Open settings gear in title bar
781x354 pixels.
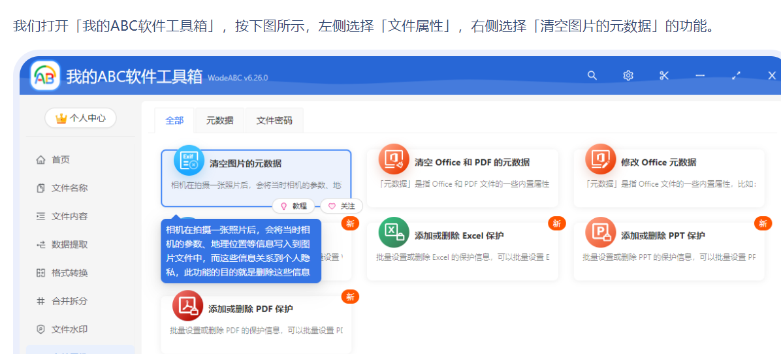coord(628,75)
